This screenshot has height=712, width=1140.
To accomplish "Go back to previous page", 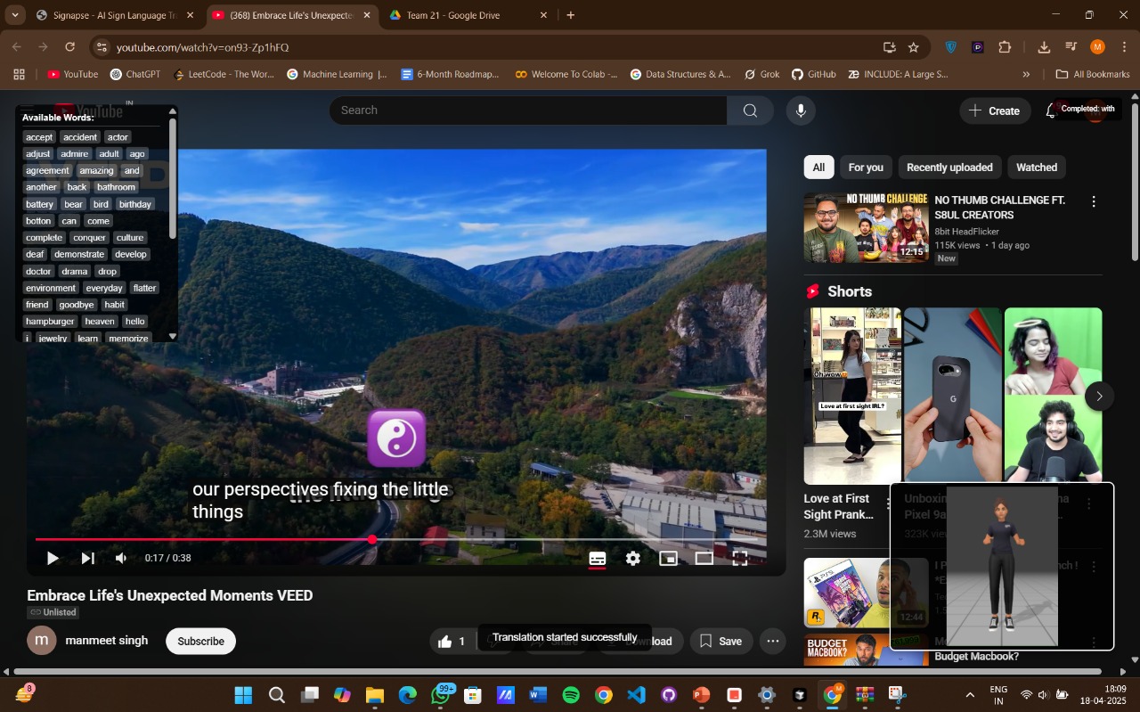I will click(x=17, y=47).
